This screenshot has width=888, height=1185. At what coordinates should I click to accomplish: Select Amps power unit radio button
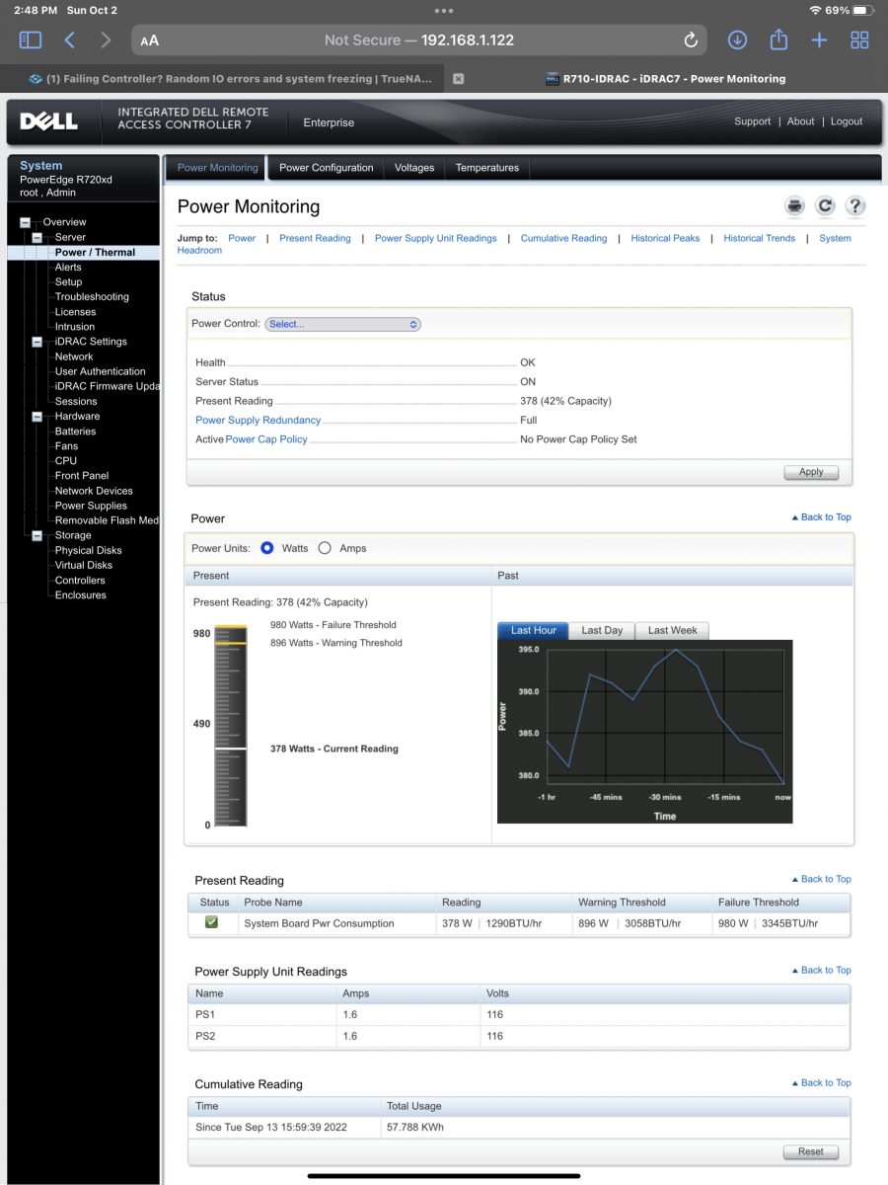click(x=325, y=548)
